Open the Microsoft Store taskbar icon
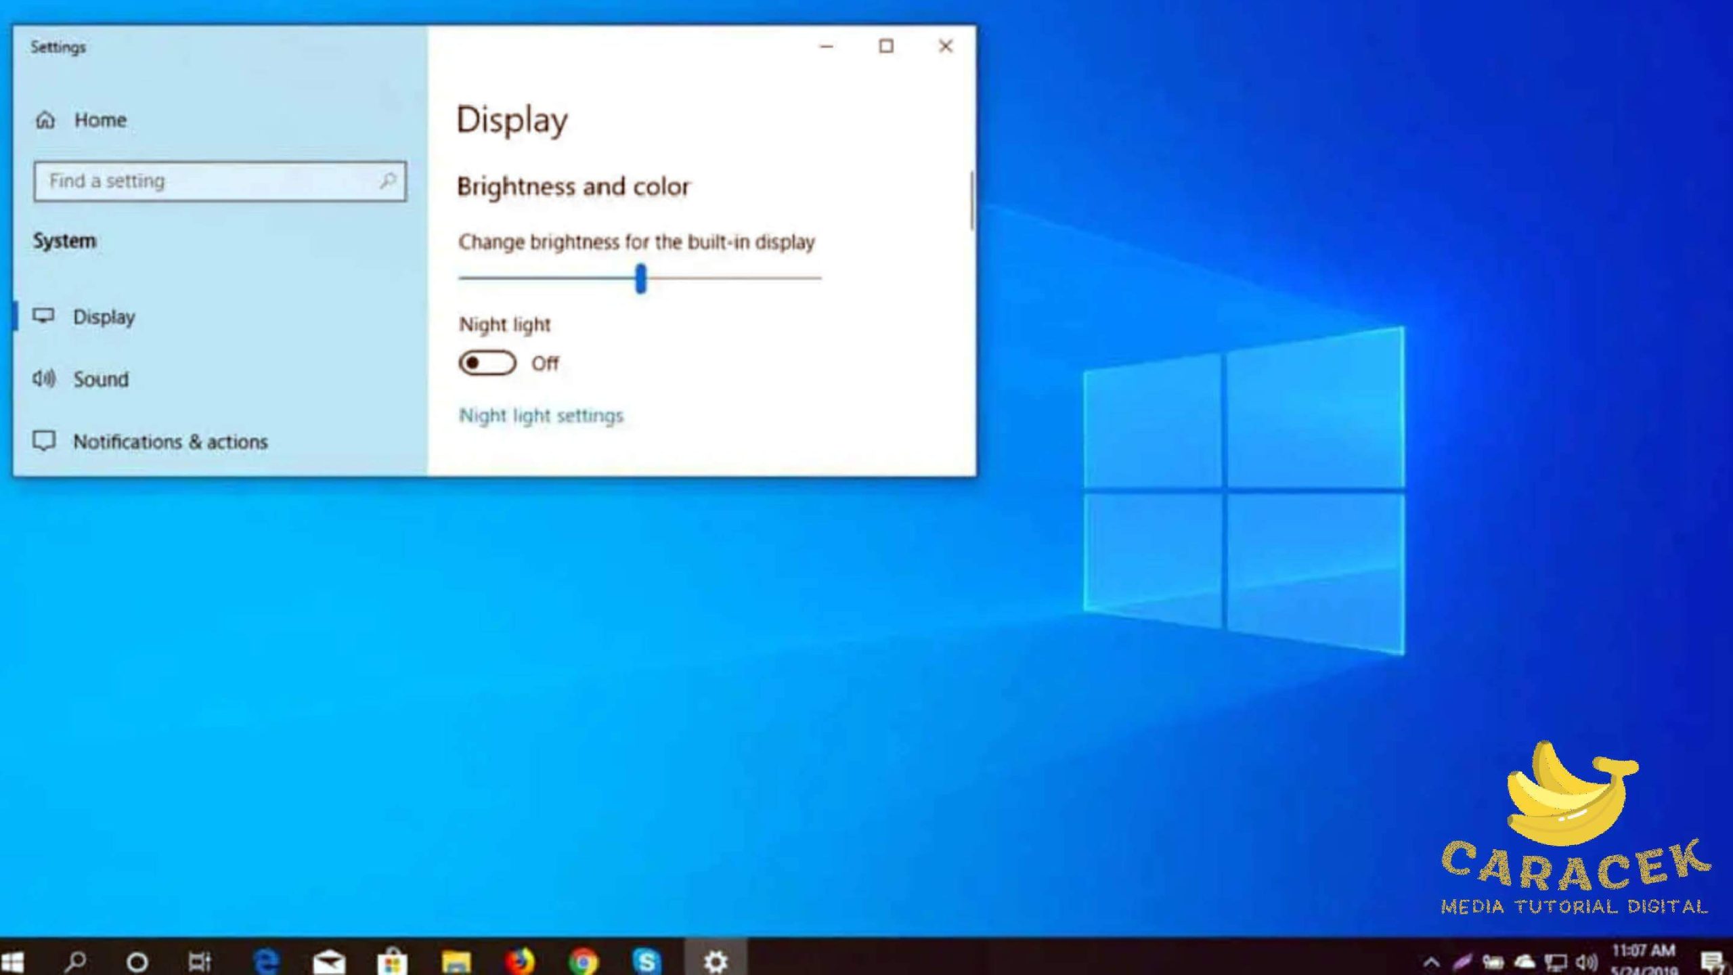The image size is (1733, 975). tap(393, 961)
